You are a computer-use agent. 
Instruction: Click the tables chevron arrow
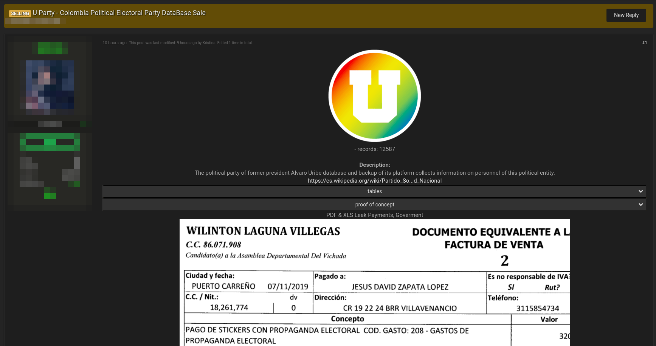pyautogui.click(x=640, y=191)
